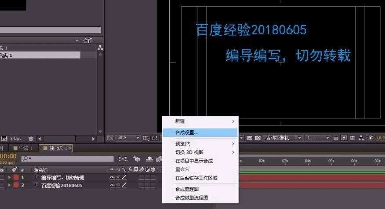Click the project panel search bar
The height and width of the screenshot is (209, 385).
[x=51, y=30]
